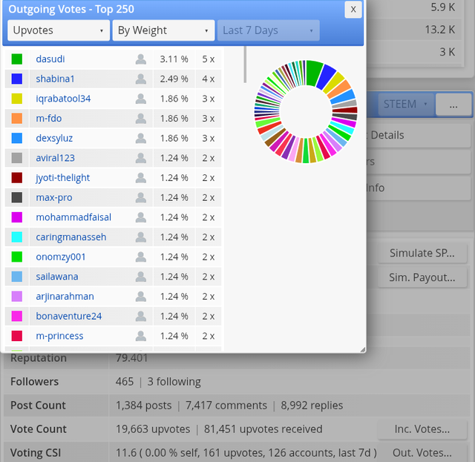Open the caringmanasseh account link

click(71, 237)
